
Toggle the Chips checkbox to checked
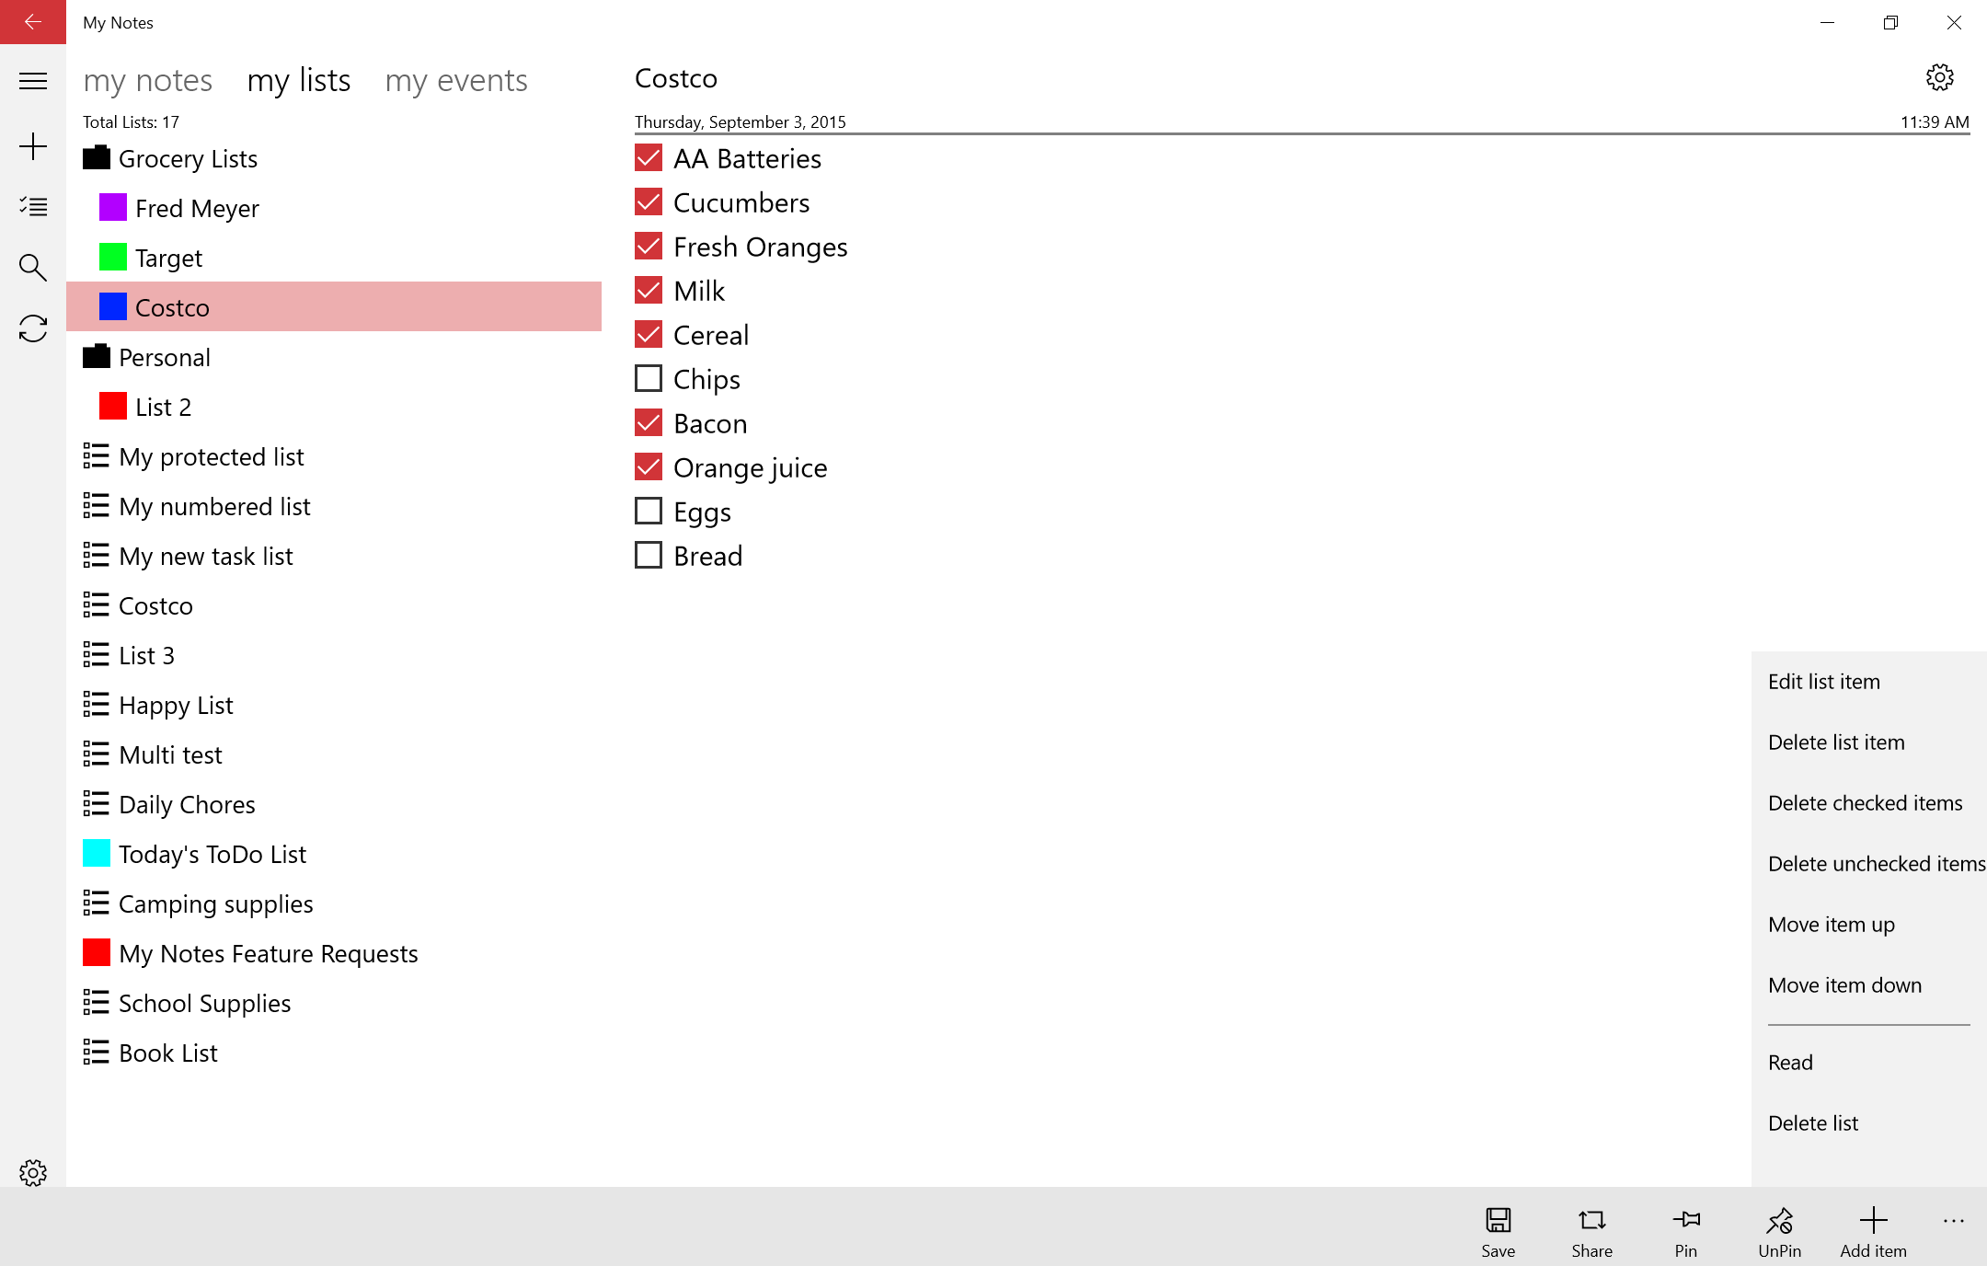tap(649, 378)
